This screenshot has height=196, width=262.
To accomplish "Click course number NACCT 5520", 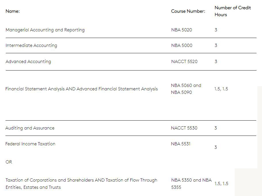I will click(x=184, y=62).
